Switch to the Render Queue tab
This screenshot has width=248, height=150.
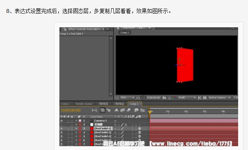click(84, 104)
